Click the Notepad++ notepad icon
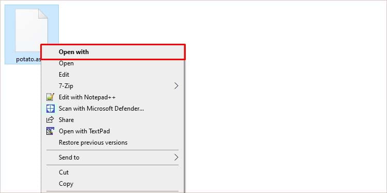Viewport: 387px width, 193px height. pos(51,97)
